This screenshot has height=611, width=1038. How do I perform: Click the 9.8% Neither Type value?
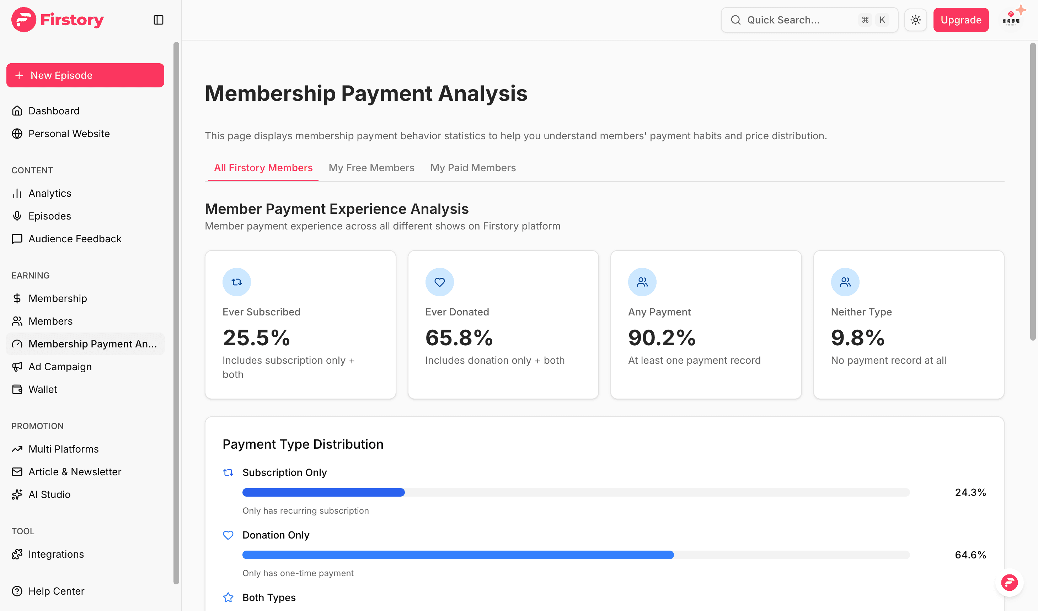click(857, 337)
